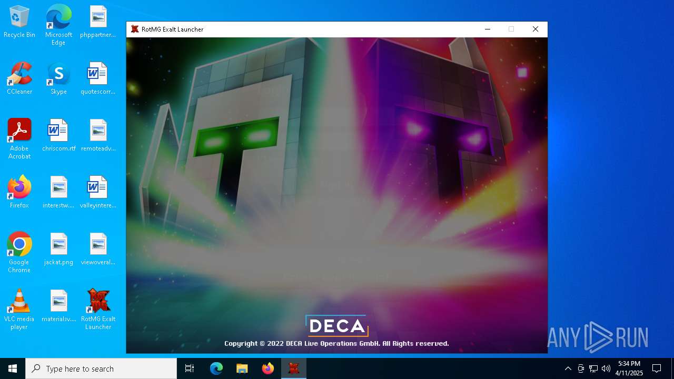This screenshot has width=674, height=379.
Task: Select the phppartner image file on desktop
Action: pyautogui.click(x=98, y=22)
